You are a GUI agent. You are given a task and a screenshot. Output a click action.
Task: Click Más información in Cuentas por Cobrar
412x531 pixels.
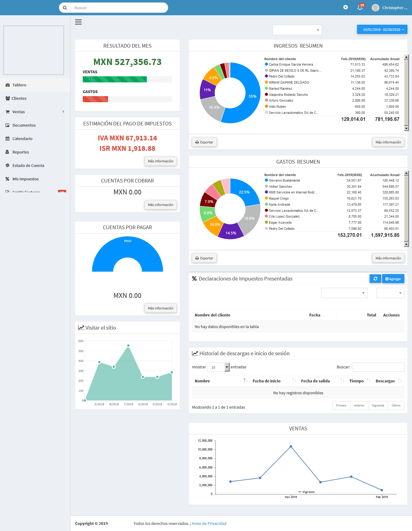point(161,205)
